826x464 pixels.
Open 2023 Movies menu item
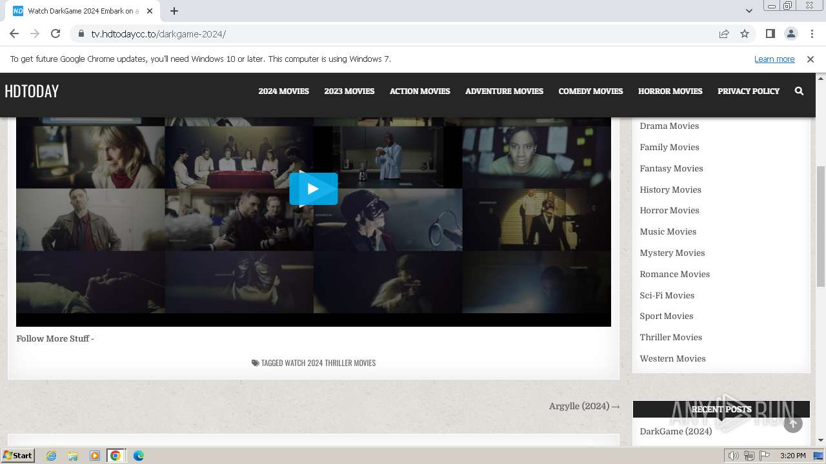[349, 91]
